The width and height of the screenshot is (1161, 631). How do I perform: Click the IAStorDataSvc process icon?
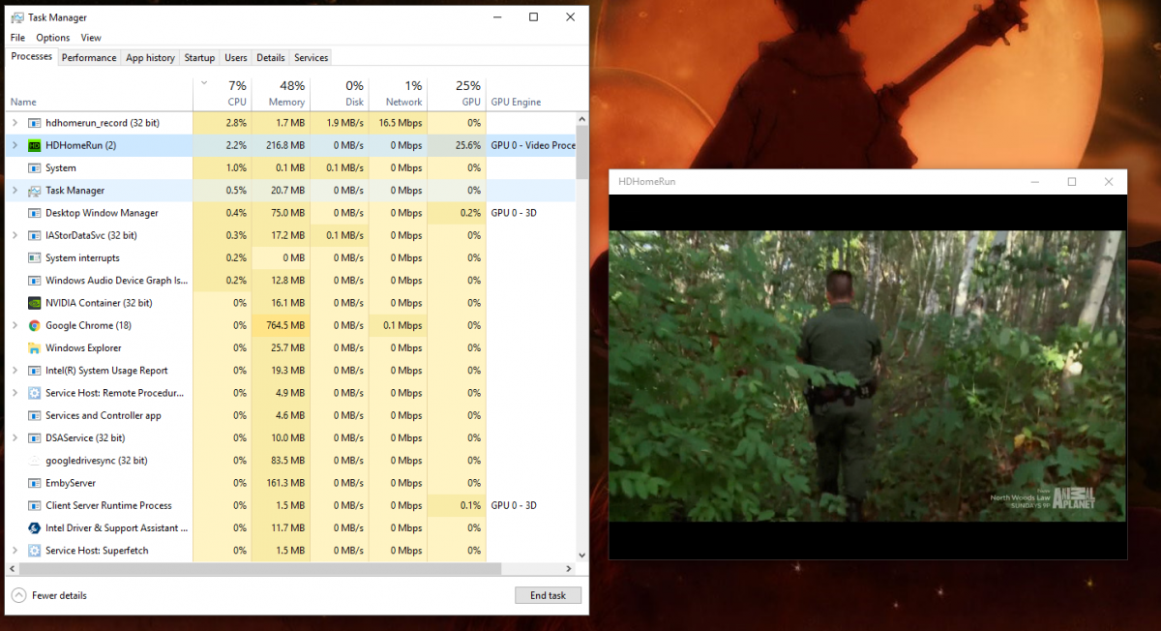tap(35, 235)
